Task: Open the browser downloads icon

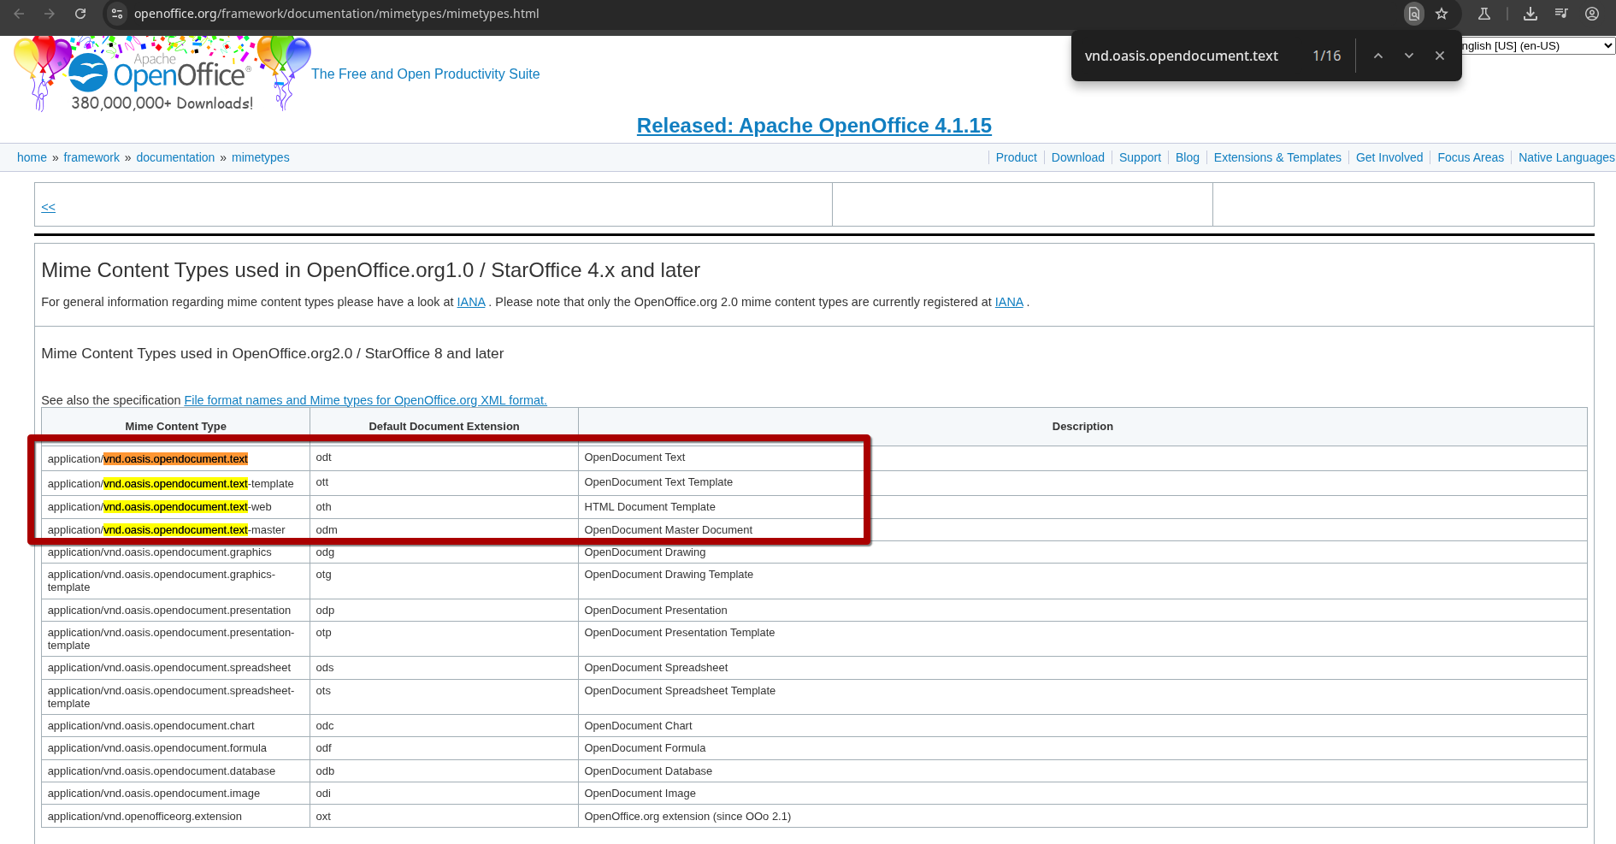Action: point(1530,14)
